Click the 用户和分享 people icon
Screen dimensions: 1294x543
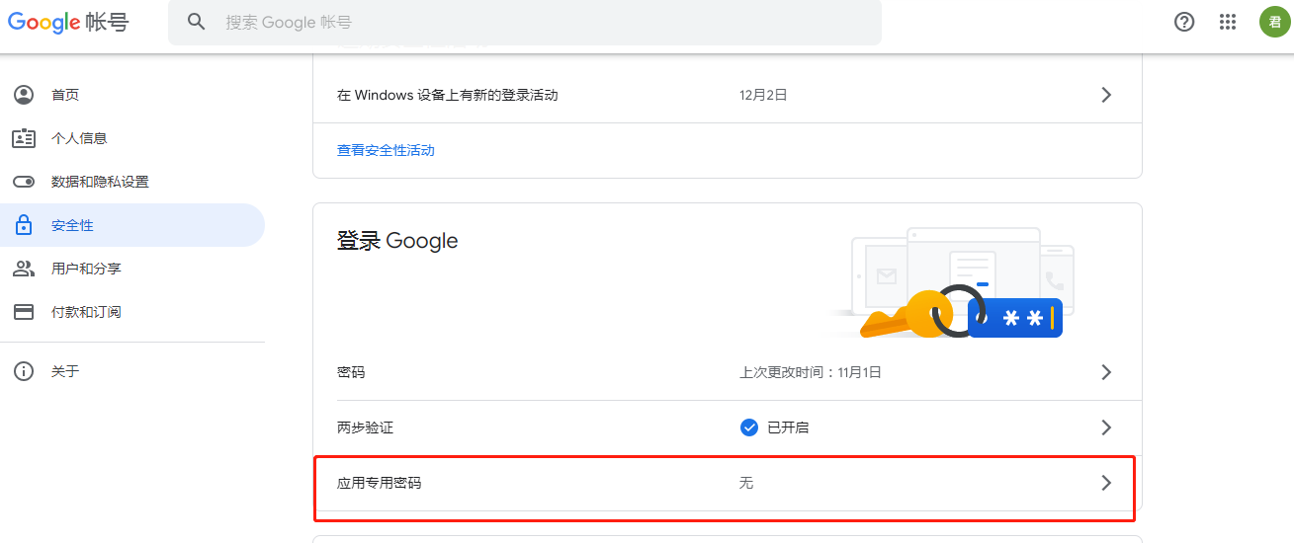tap(24, 269)
